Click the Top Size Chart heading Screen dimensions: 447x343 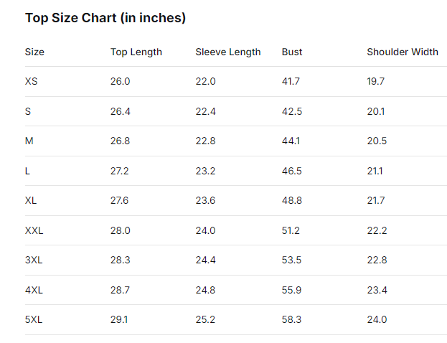click(105, 18)
